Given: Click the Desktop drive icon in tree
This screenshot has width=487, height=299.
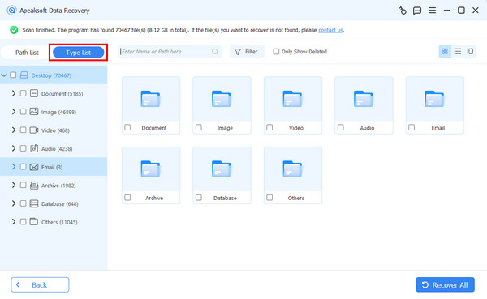Looking at the screenshot, I should (x=24, y=75).
